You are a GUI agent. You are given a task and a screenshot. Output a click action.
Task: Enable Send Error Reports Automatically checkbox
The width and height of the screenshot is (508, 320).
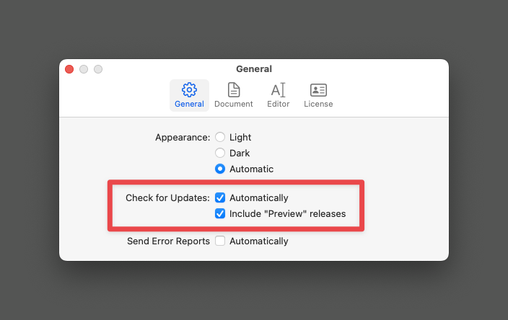pos(220,241)
